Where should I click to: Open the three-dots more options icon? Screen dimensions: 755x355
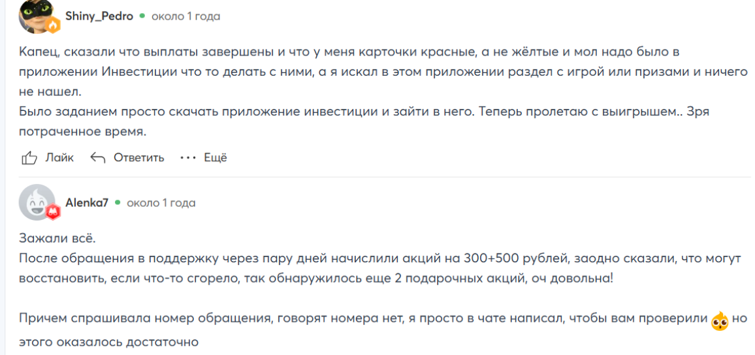point(187,158)
